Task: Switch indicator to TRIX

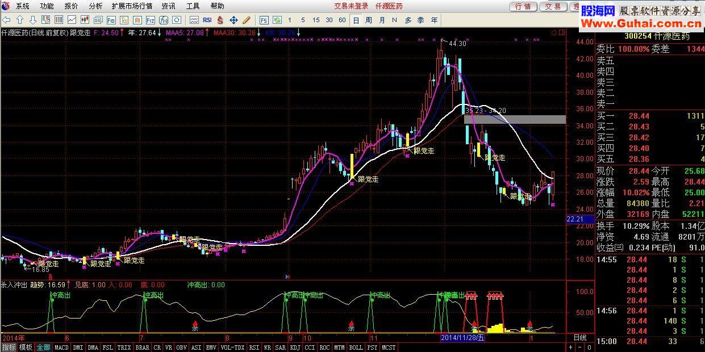Action: point(124,347)
